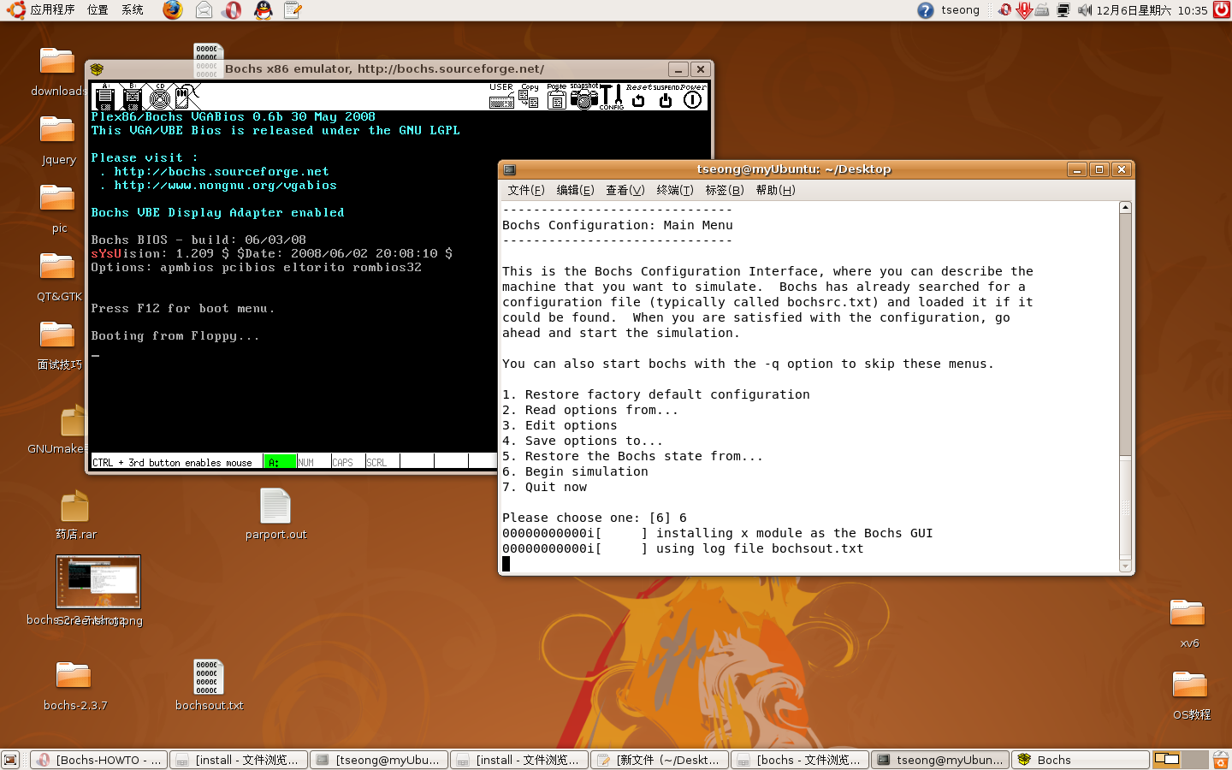Open terminal 查看(V) menu
The height and width of the screenshot is (770, 1232).
tap(625, 190)
